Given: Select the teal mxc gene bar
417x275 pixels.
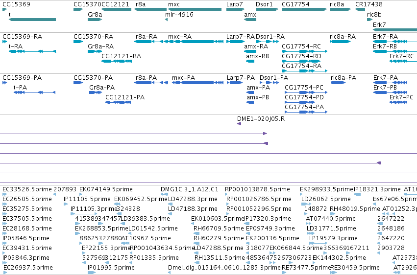Looking at the screenshot, I should click(195, 9).
